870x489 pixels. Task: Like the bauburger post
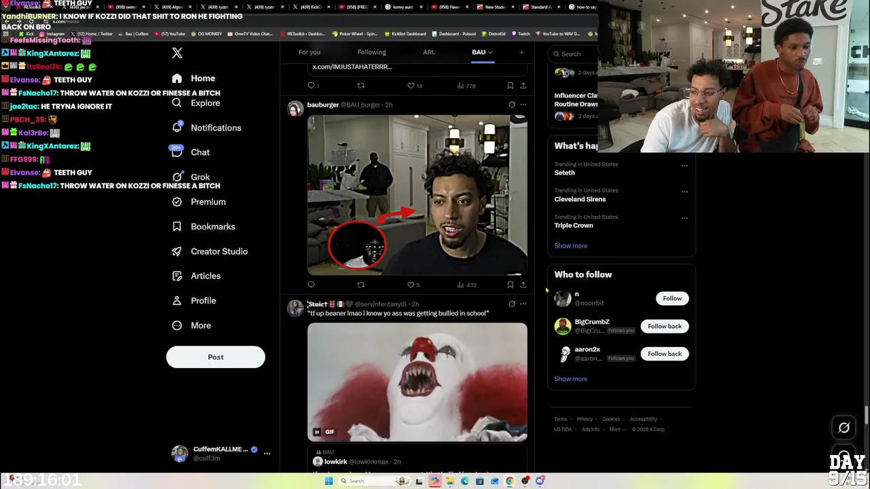point(413,285)
